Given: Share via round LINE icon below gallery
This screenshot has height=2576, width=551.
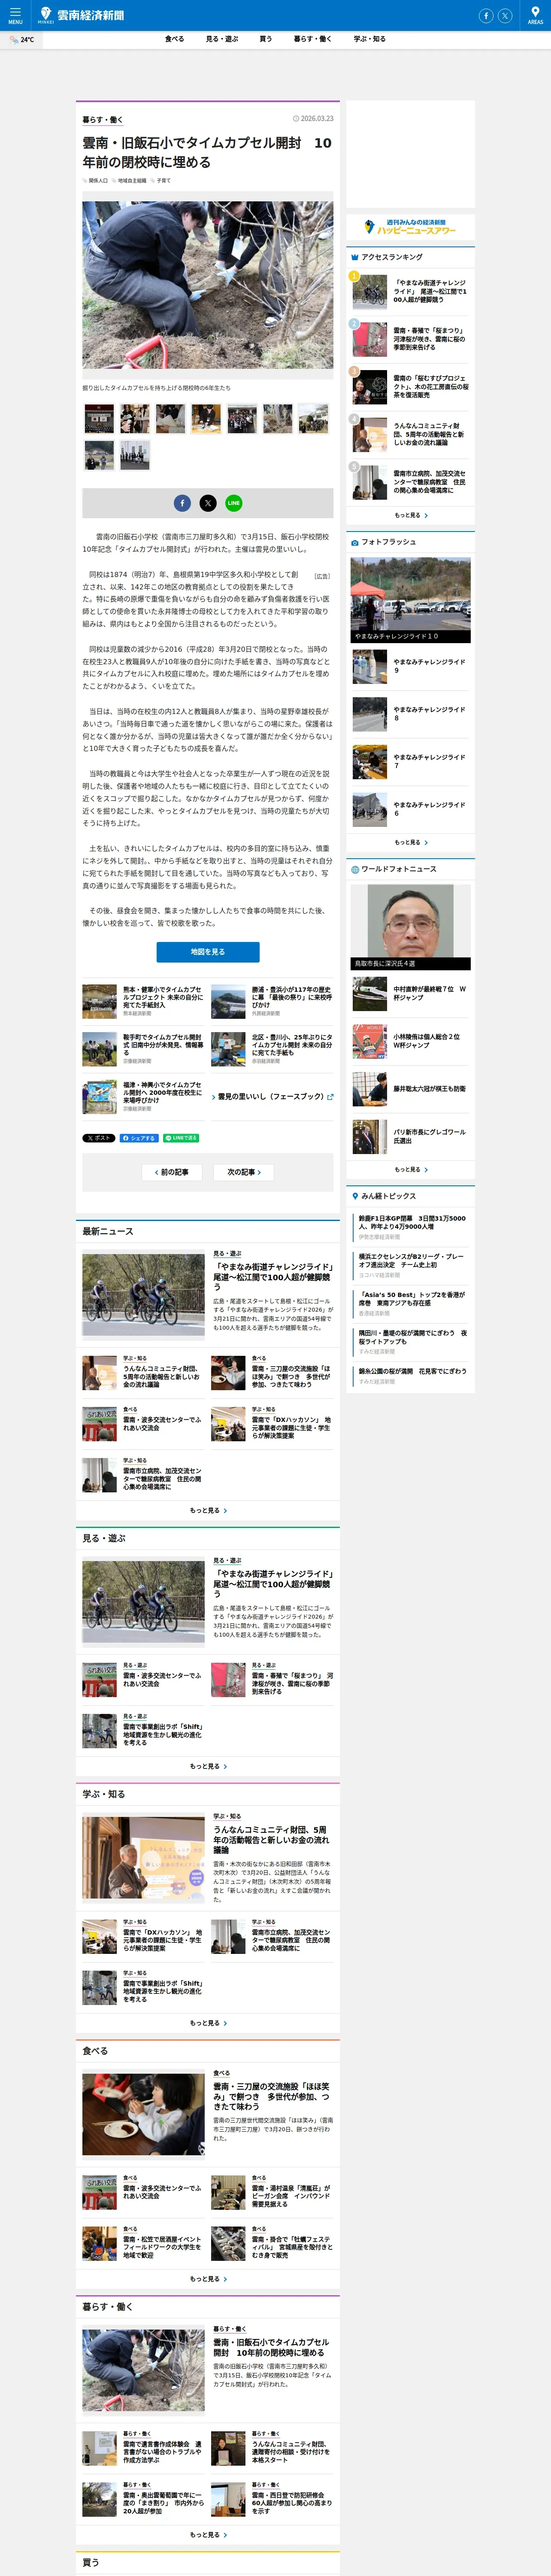Looking at the screenshot, I should point(234,503).
